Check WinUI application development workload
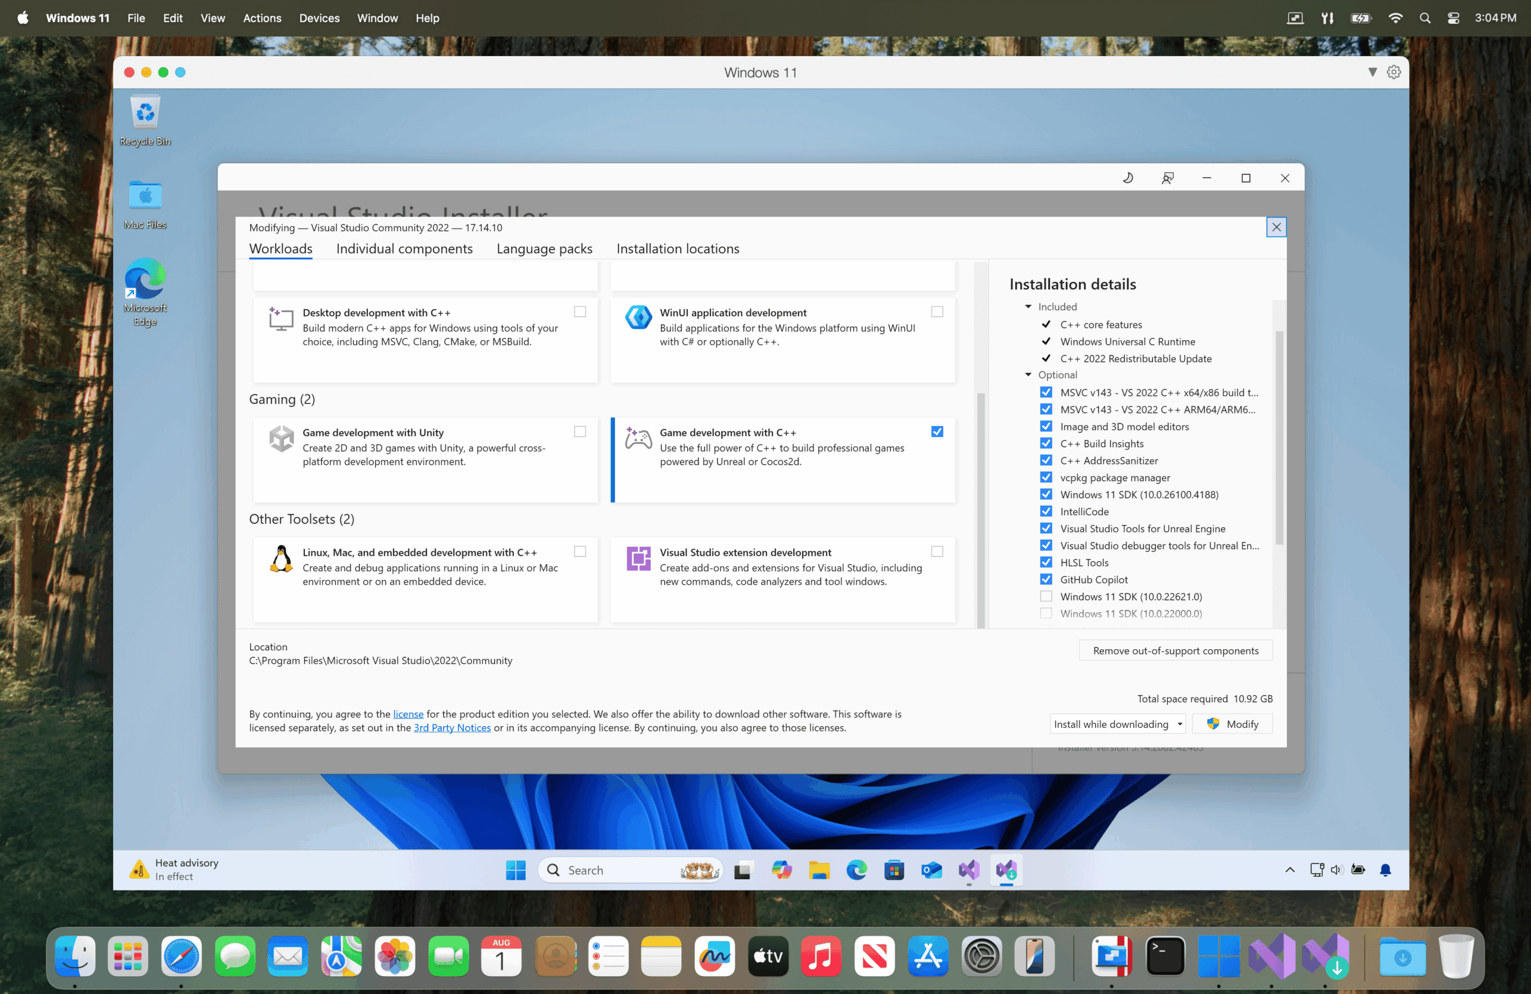The width and height of the screenshot is (1531, 994). 937,312
